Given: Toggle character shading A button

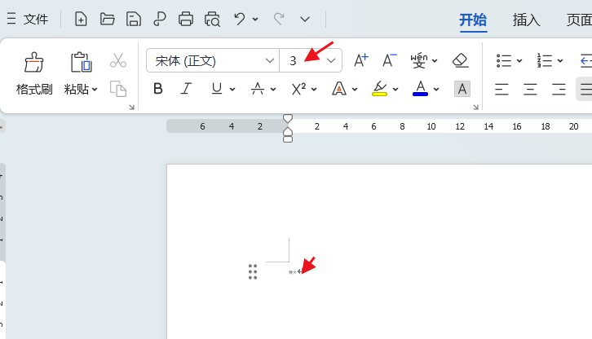Looking at the screenshot, I should [462, 89].
